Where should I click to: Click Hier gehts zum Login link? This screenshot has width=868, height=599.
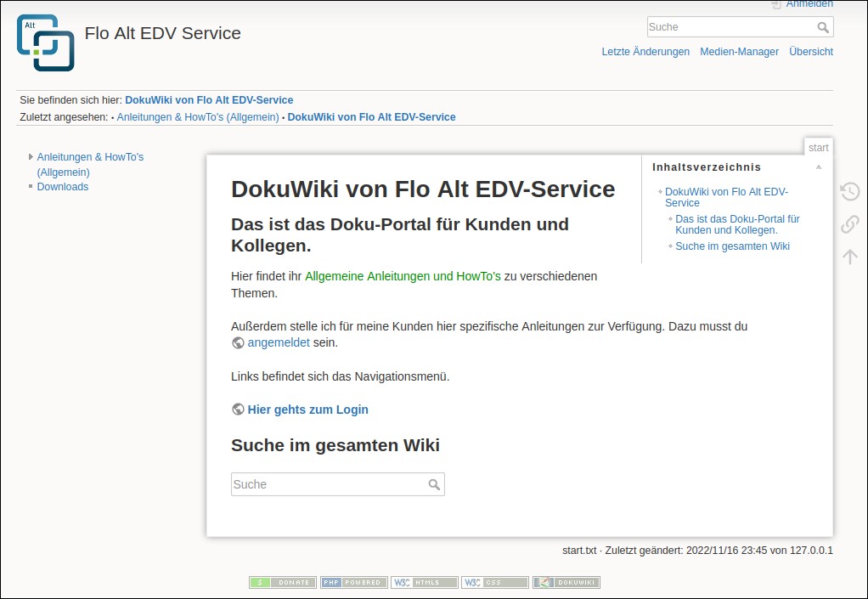point(307,410)
